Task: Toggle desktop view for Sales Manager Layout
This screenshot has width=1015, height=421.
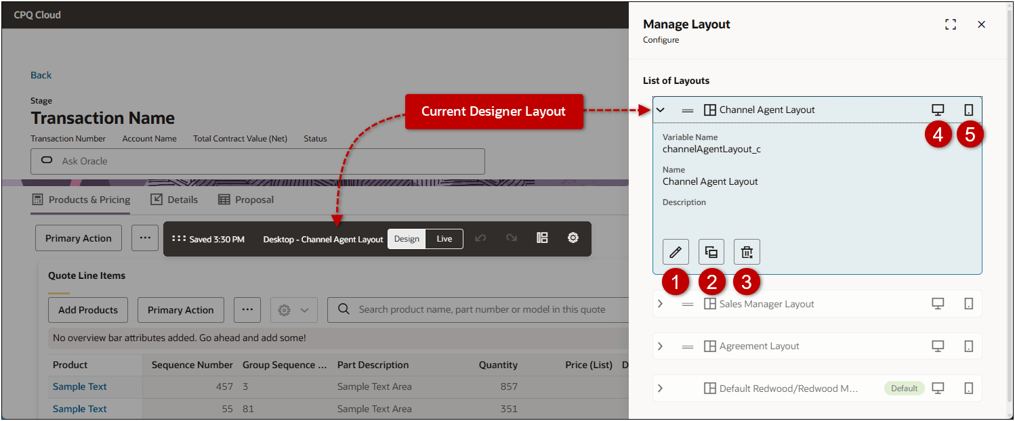Action: 938,303
